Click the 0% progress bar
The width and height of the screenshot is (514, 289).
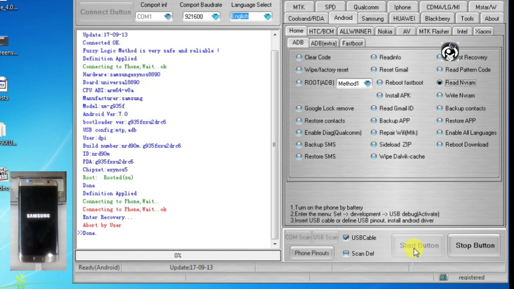tap(178, 255)
